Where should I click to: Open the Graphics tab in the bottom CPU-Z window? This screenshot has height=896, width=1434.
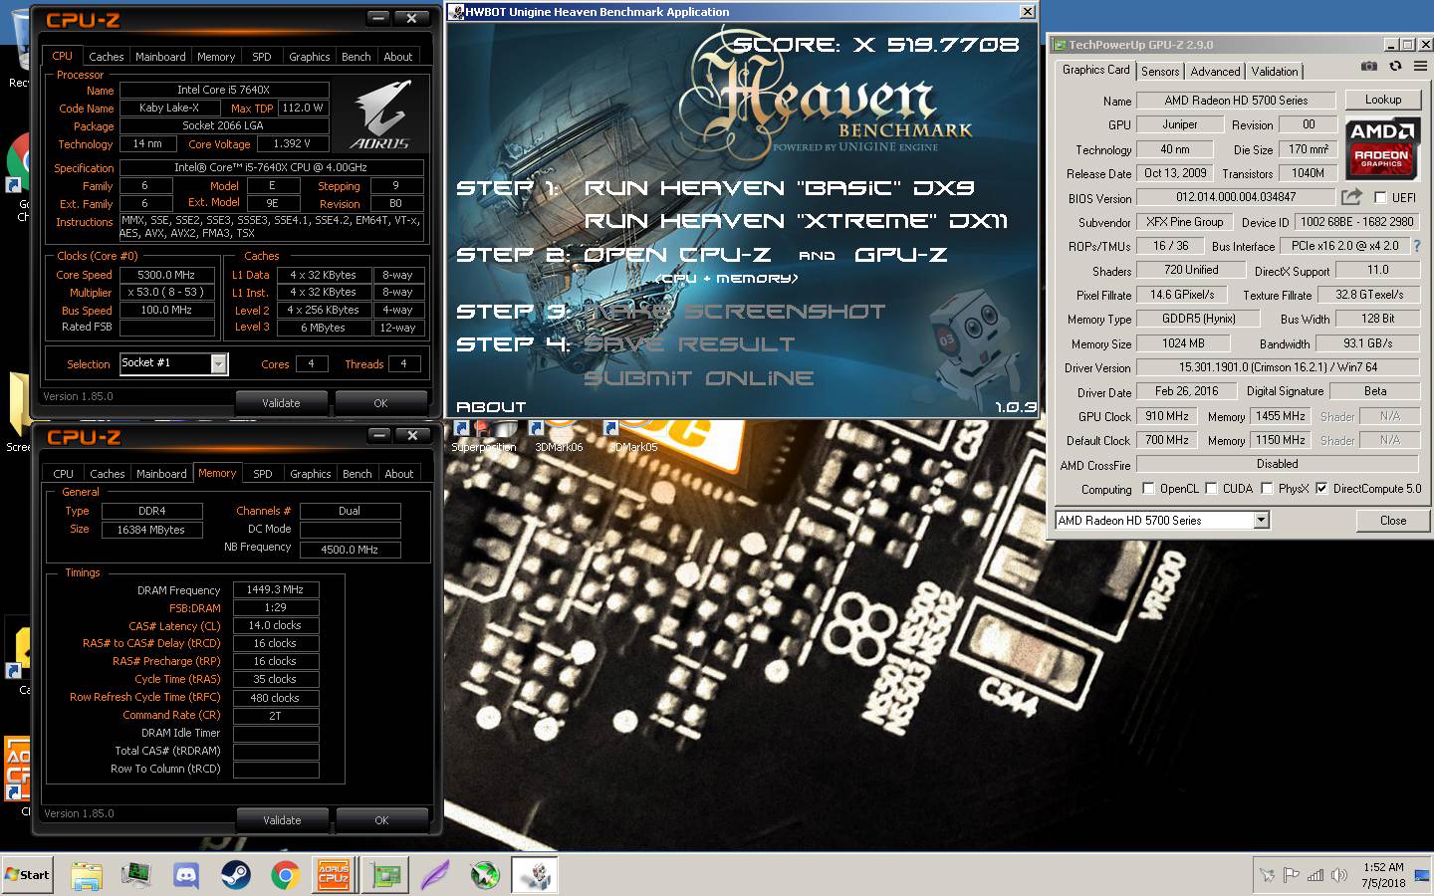tap(311, 474)
